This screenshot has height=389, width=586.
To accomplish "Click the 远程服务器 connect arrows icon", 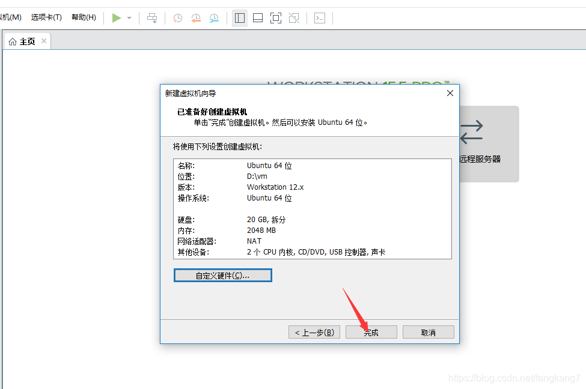I will pos(472,132).
